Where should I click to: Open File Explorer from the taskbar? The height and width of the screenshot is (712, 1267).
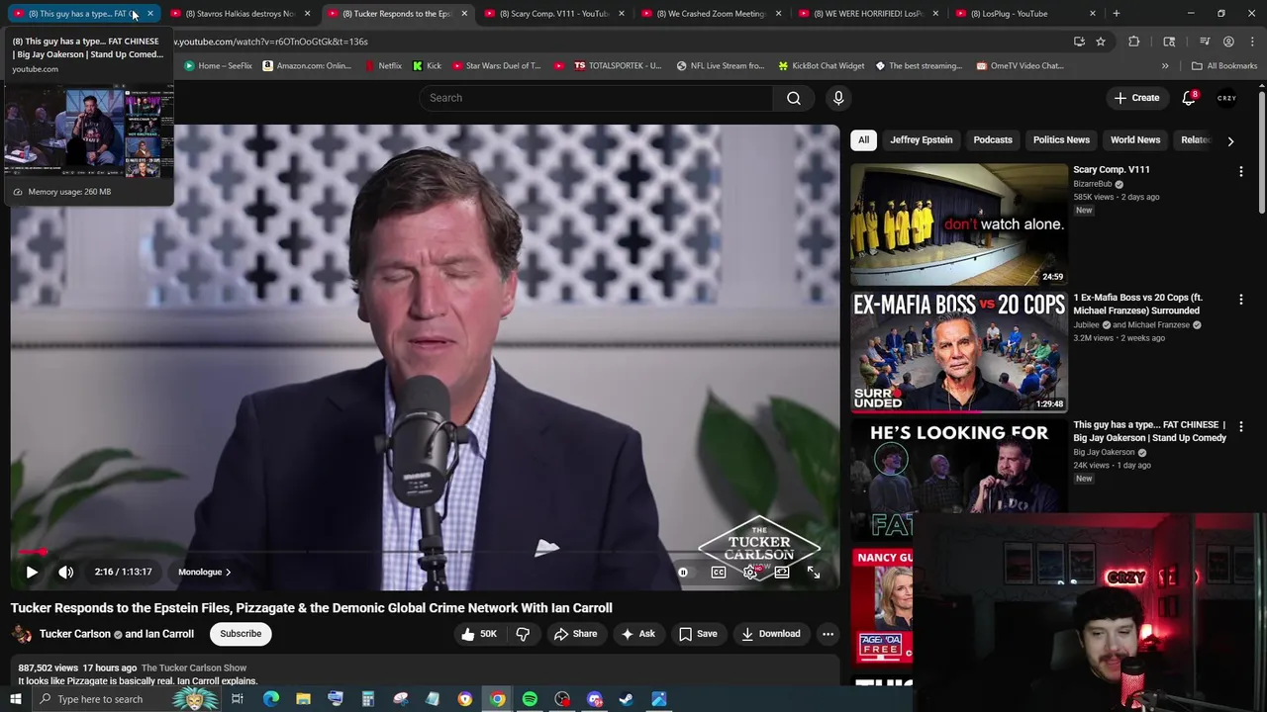[303, 699]
